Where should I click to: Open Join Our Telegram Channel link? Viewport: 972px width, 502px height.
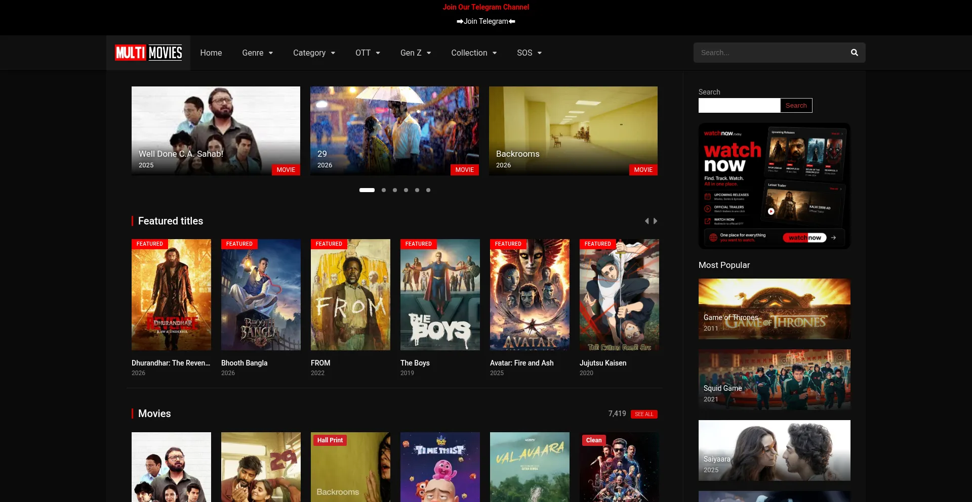(x=486, y=7)
